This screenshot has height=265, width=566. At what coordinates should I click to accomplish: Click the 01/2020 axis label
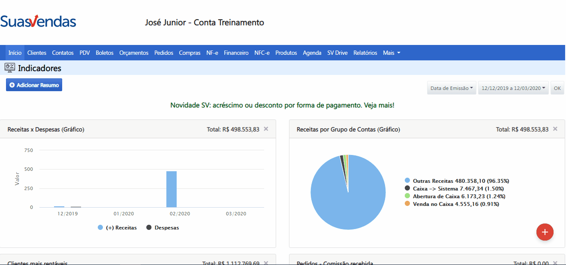[x=124, y=214]
